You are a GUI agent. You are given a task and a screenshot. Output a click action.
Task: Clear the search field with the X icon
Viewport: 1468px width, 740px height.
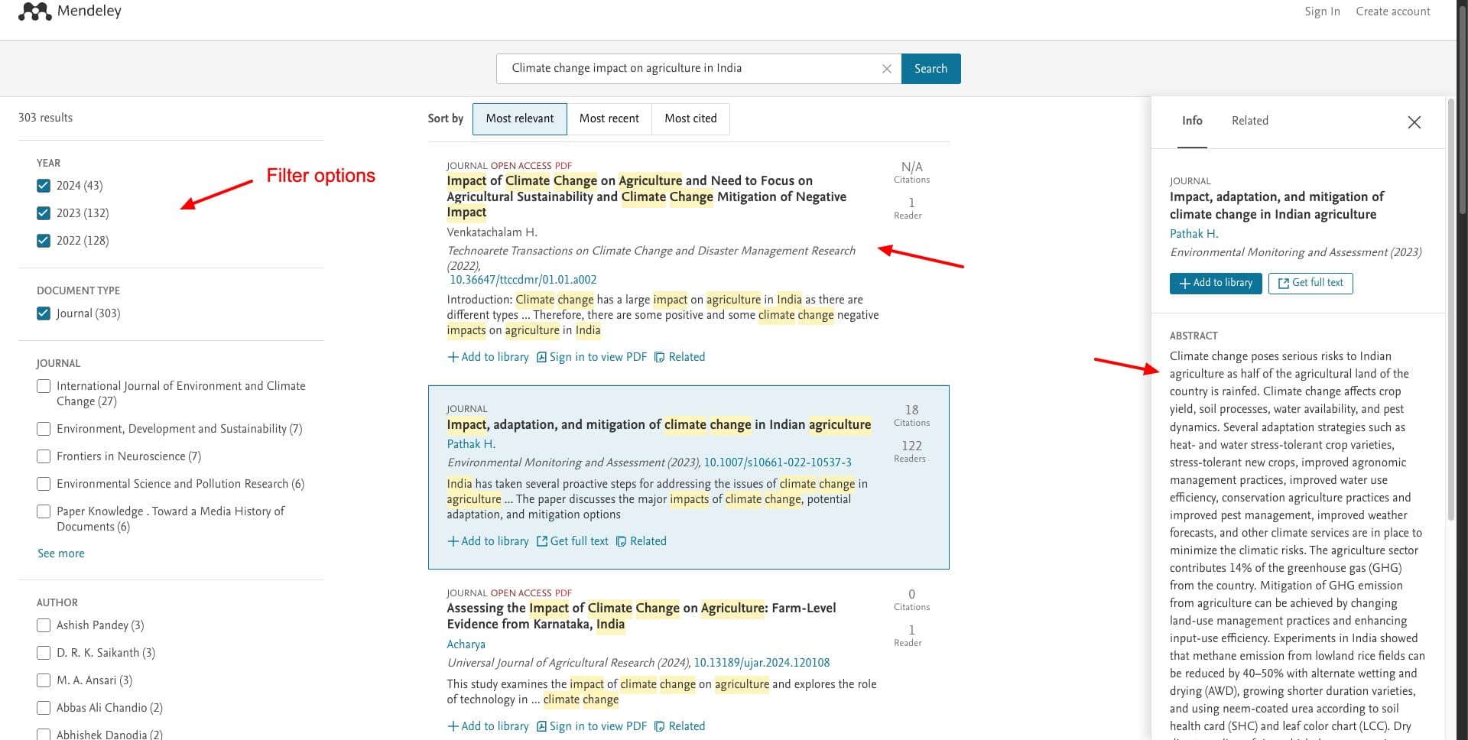(x=886, y=69)
